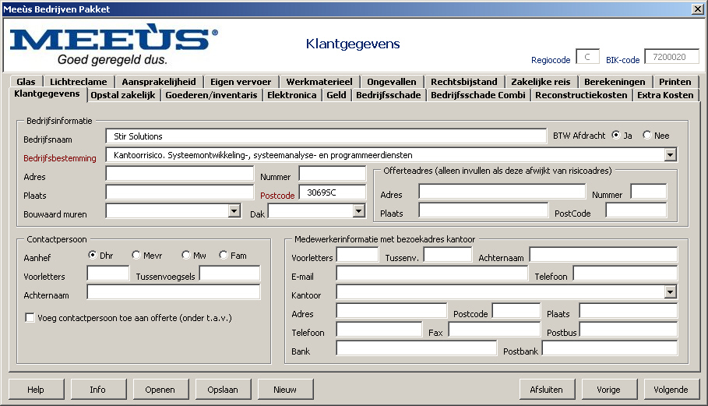Open the Elektronica tab
This screenshot has height=406, width=708.
pyautogui.click(x=291, y=95)
